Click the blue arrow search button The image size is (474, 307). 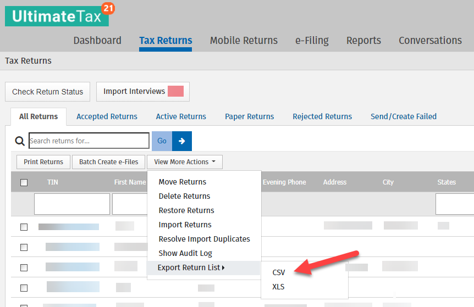coord(181,141)
